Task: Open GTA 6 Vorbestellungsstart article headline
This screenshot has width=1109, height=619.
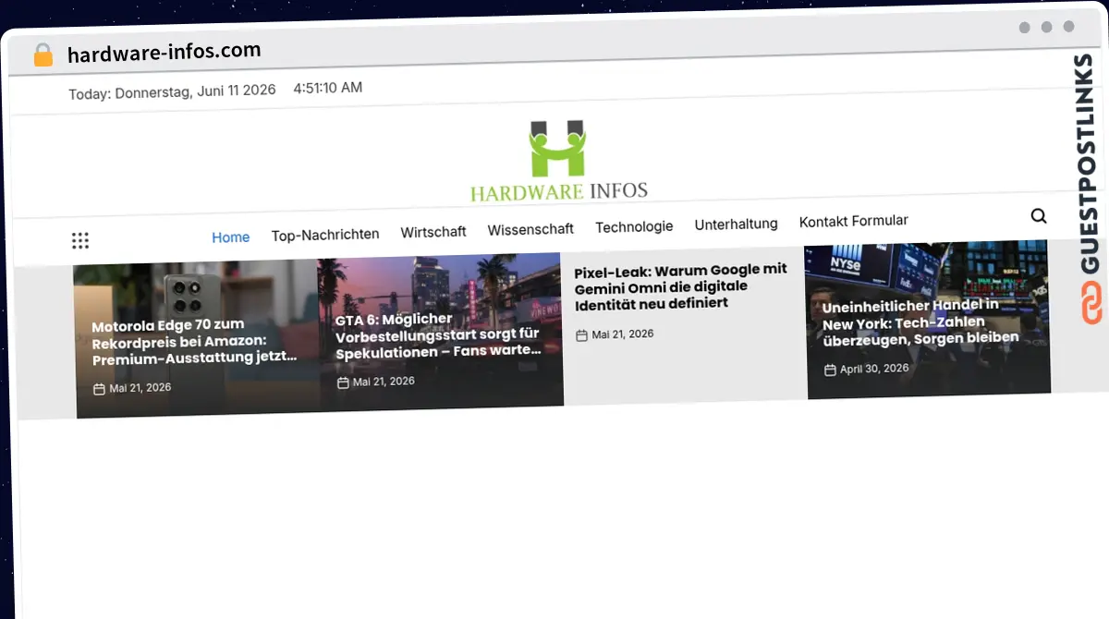Action: [x=438, y=334]
